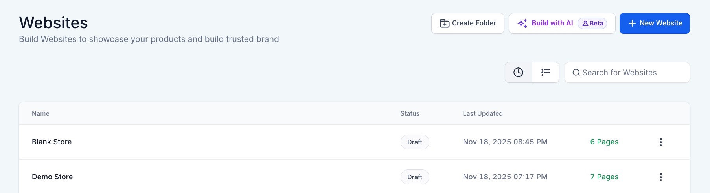
Task: Click the search magnifier icon
Action: 576,73
